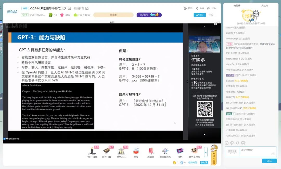This screenshot has height=169, width=281.
Task: Click the silver coin balance icon
Action: [x=182, y=162]
